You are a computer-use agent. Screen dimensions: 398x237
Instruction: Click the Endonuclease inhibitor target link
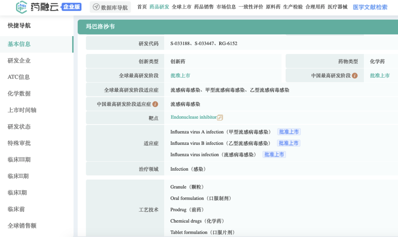coord(193,117)
